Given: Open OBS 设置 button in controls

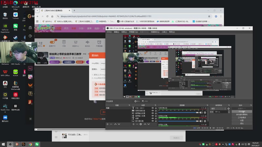Looking at the screenshot, I should click(242, 120).
